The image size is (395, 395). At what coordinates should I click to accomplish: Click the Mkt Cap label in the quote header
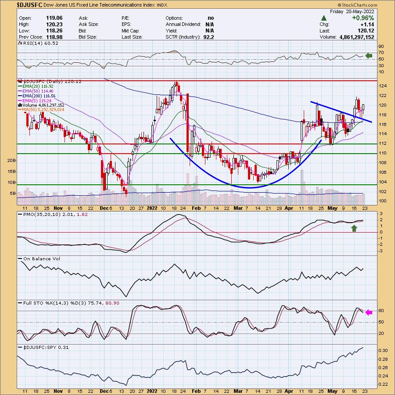(x=131, y=31)
